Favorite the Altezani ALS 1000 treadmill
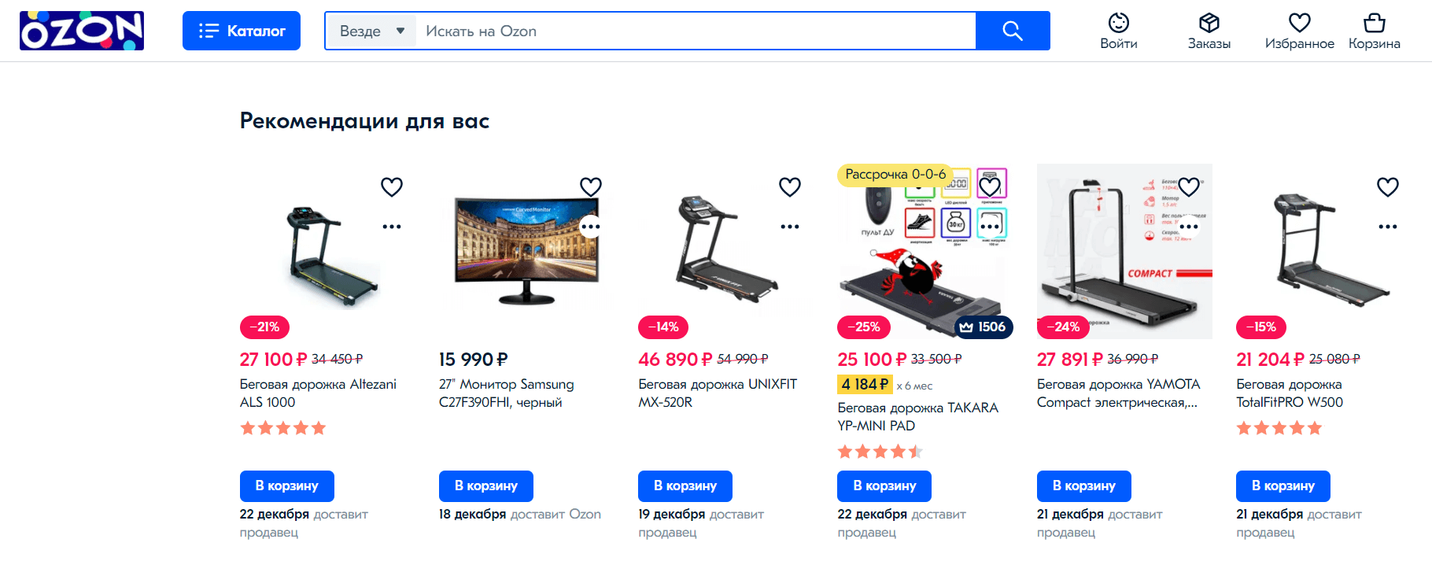 pyautogui.click(x=392, y=186)
